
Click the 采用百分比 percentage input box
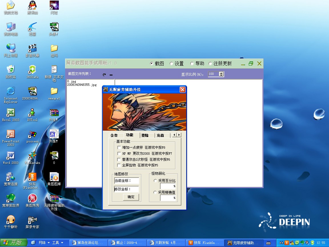click(x=168, y=186)
